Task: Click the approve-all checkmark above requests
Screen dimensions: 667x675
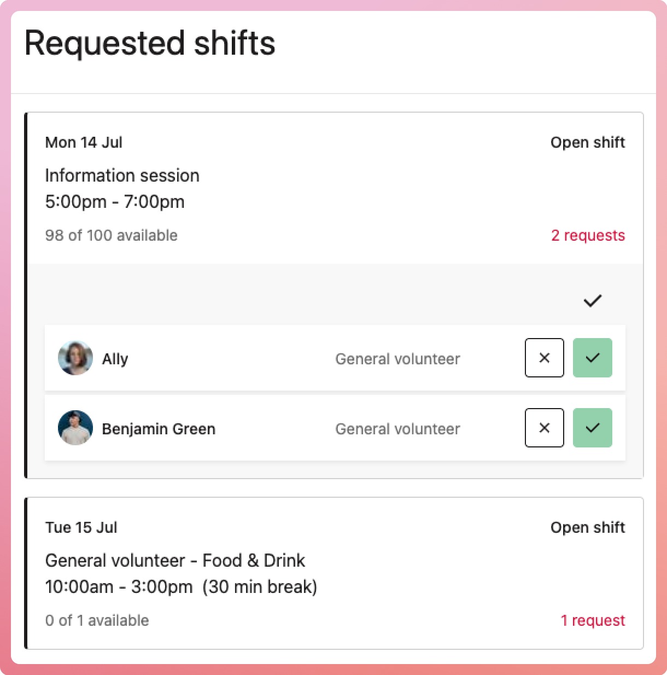Action: (592, 300)
